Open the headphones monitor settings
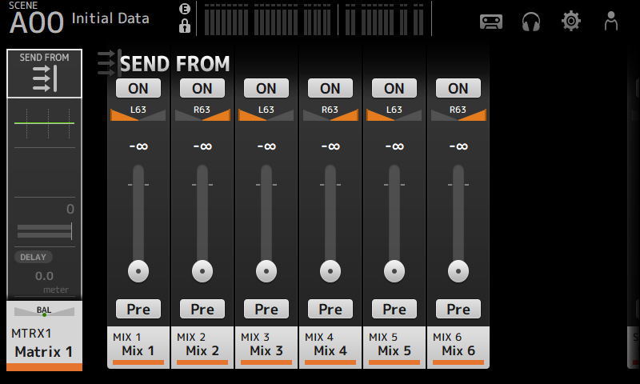 point(531,22)
